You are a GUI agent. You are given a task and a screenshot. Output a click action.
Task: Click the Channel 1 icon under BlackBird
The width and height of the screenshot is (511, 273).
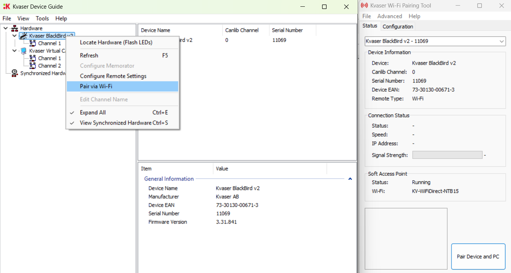pos(33,43)
